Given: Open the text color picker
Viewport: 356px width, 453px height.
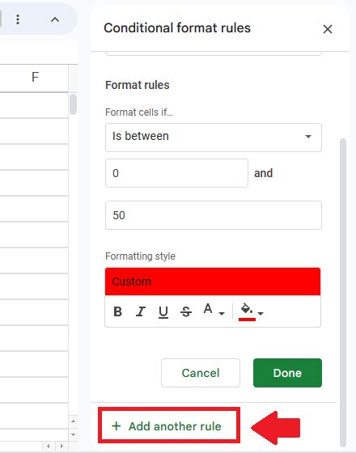Looking at the screenshot, I should coord(208,309).
